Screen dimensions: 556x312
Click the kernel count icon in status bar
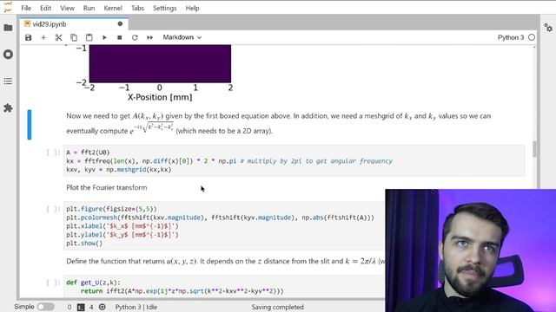point(103,307)
